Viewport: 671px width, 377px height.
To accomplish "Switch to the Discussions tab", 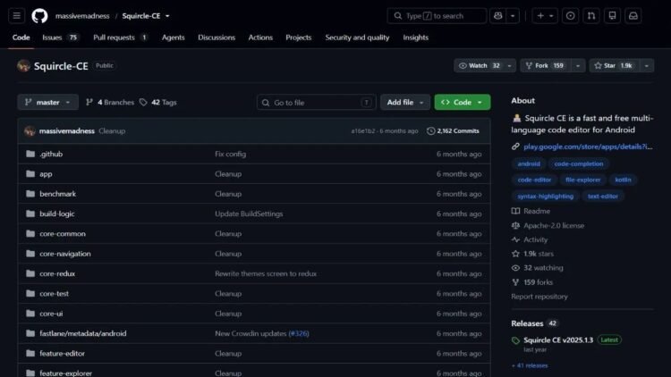I will coord(217,38).
